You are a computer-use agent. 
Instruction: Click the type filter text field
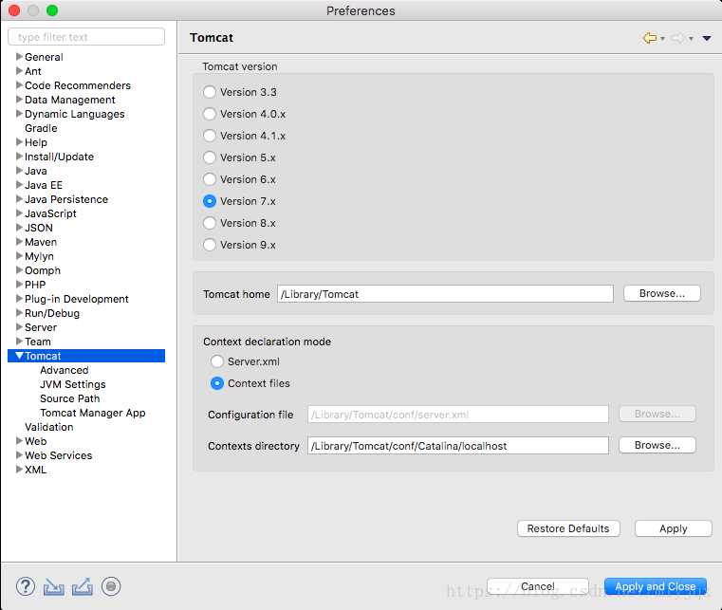[86, 37]
